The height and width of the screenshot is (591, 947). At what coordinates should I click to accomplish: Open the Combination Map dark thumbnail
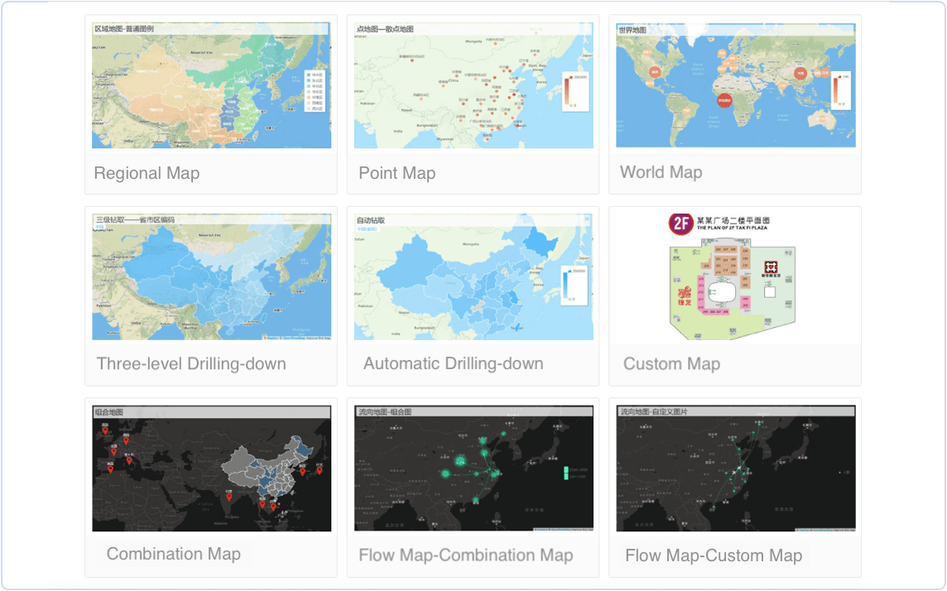click(x=211, y=468)
